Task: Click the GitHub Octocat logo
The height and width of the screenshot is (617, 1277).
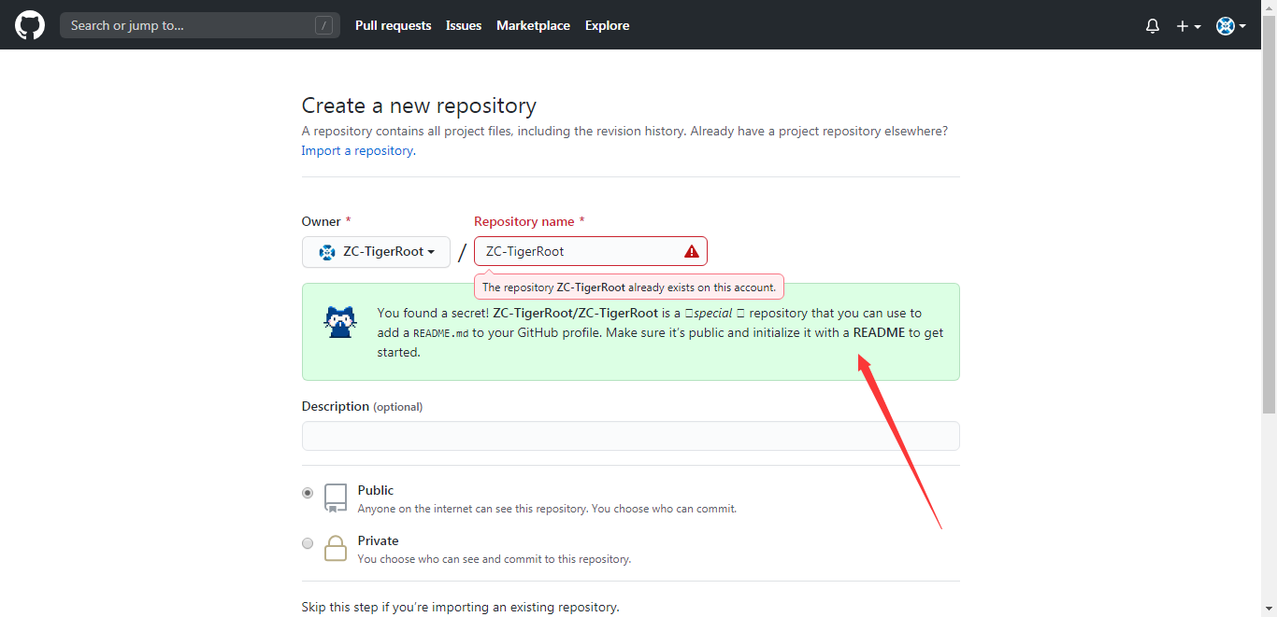Action: point(30,25)
